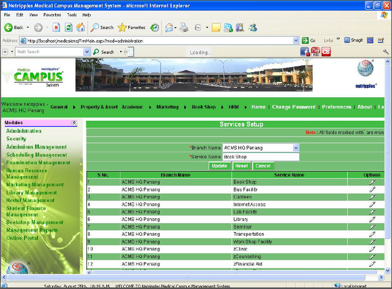The image size is (392, 289).
Task: Click the wrench icon on search toolbar
Action: (385, 52)
